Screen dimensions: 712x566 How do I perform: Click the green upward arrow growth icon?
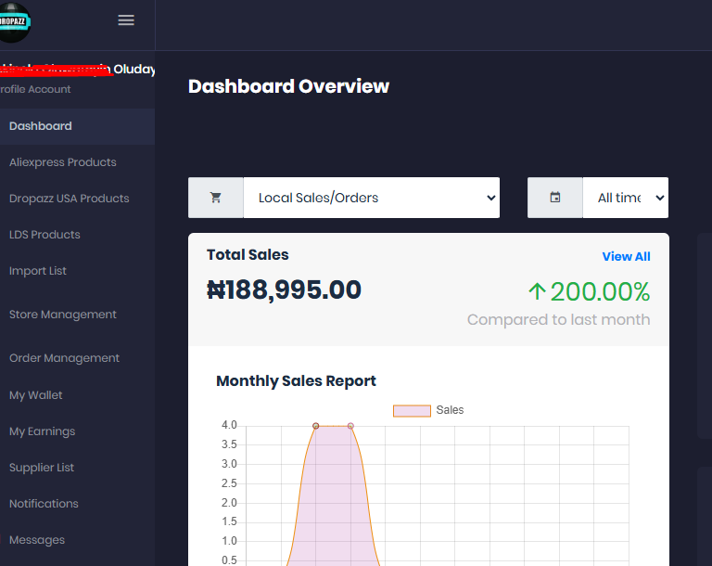pyautogui.click(x=537, y=292)
